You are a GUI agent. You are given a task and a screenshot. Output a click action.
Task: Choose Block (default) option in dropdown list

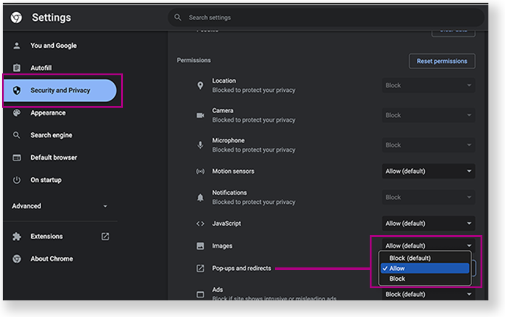(x=425, y=258)
